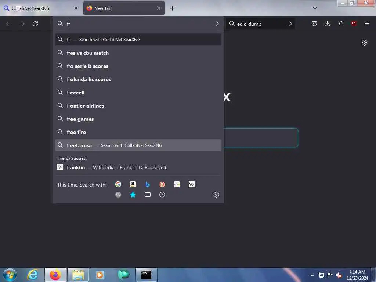The image size is (376, 282).
Task: Open the green chat app on taskbar
Action: (x=123, y=275)
